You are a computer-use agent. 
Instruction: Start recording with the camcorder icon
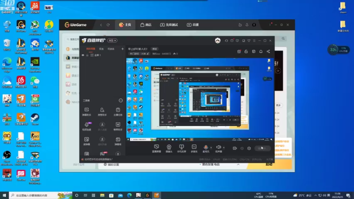click(x=235, y=148)
